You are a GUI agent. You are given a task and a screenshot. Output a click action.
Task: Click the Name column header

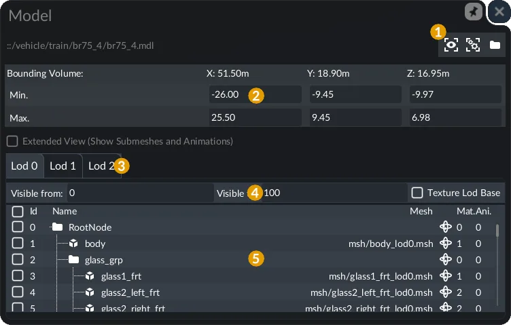pos(65,211)
